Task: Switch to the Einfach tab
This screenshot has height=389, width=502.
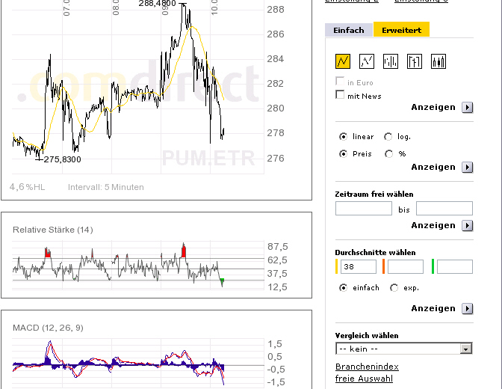Action: click(x=349, y=30)
